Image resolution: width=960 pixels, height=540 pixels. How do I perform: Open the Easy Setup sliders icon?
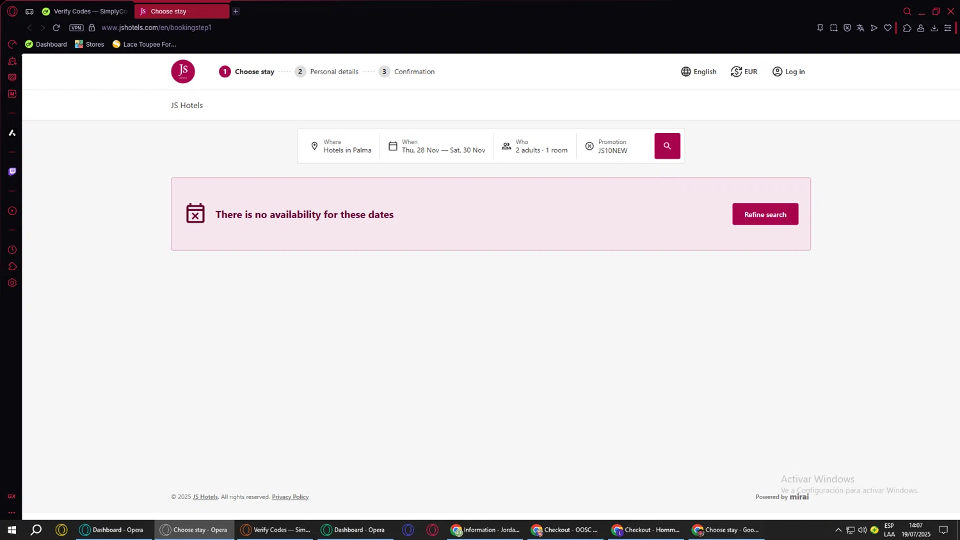click(x=948, y=28)
